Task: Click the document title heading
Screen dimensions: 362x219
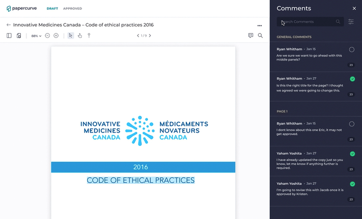Action: pos(83,25)
